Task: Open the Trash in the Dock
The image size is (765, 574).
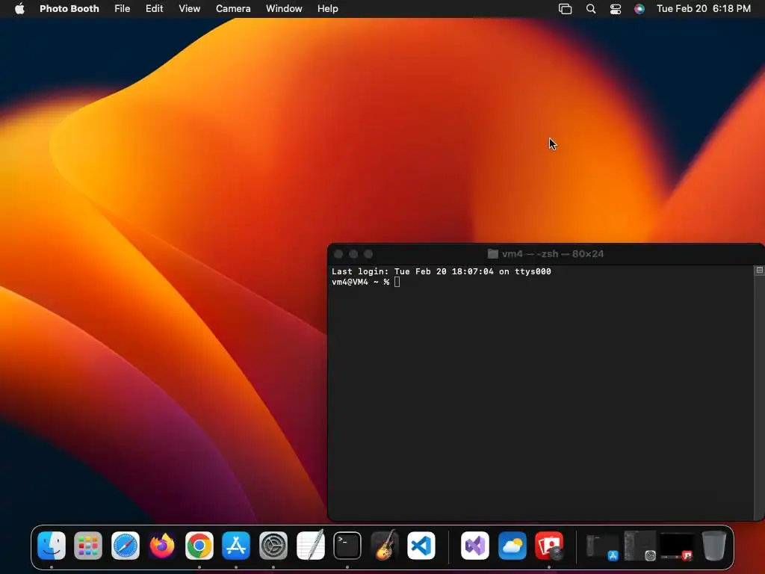Action: coord(714,545)
